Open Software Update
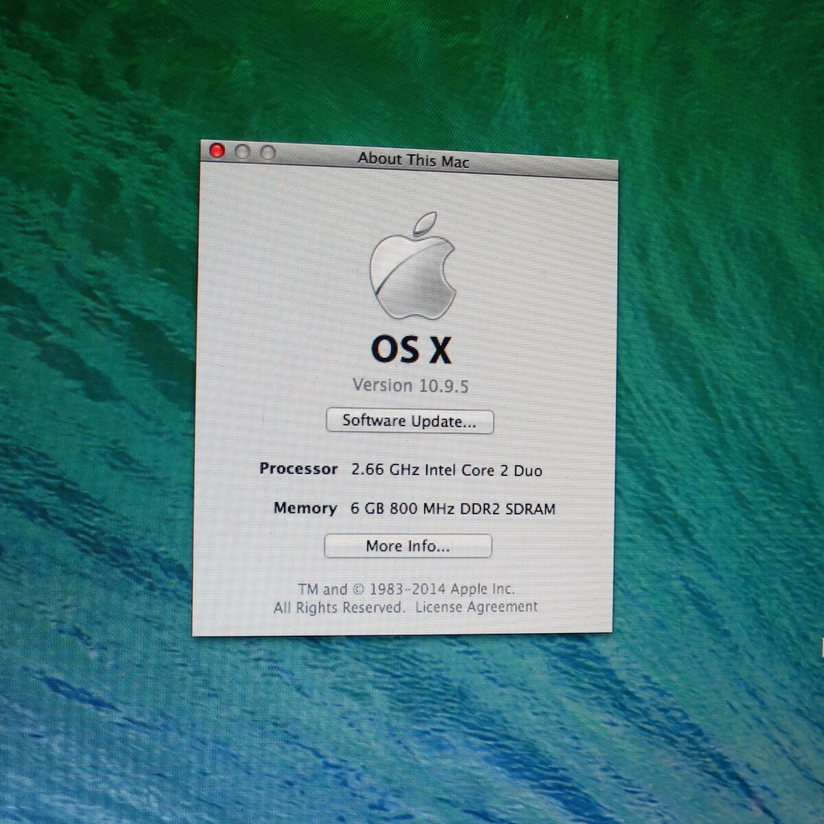Image resolution: width=824 pixels, height=824 pixels. (x=409, y=421)
